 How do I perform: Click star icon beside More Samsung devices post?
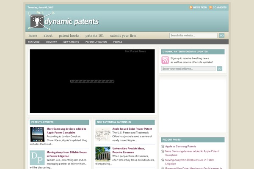(x=163, y=151)
